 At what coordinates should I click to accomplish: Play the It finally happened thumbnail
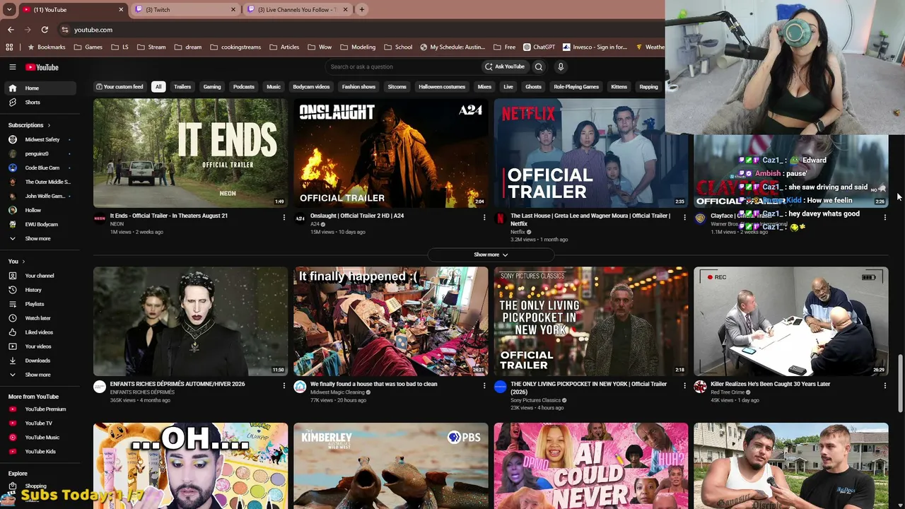[x=390, y=321]
